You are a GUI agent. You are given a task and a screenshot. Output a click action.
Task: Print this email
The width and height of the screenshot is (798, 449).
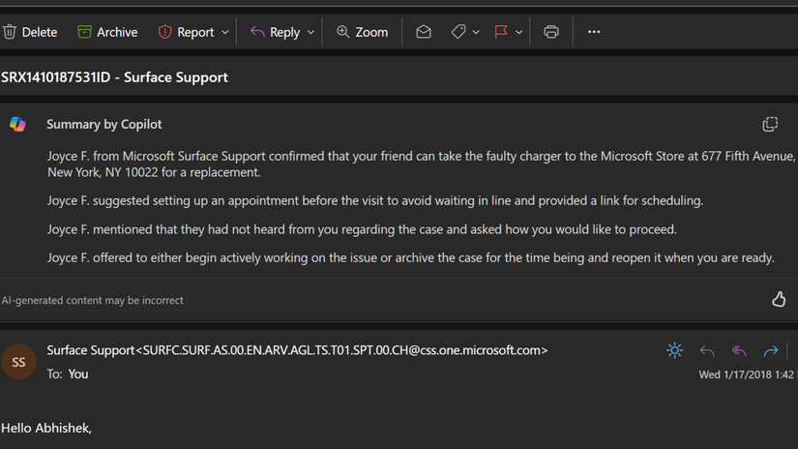551,32
